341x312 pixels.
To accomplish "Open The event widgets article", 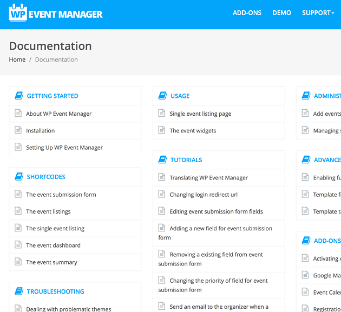I will [x=193, y=130].
